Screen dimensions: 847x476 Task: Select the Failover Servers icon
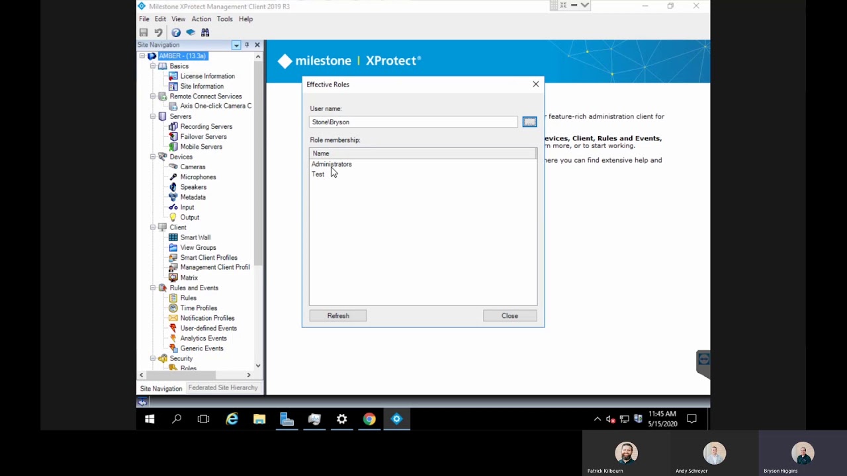[173, 136]
